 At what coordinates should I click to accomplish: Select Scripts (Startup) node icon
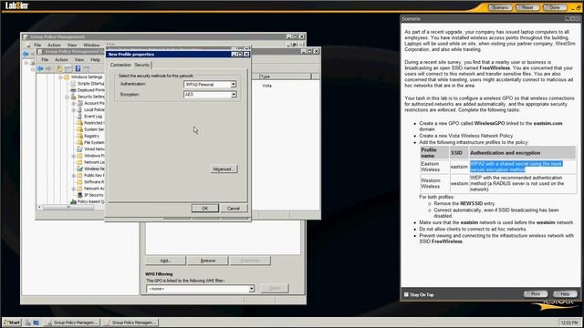(73, 83)
